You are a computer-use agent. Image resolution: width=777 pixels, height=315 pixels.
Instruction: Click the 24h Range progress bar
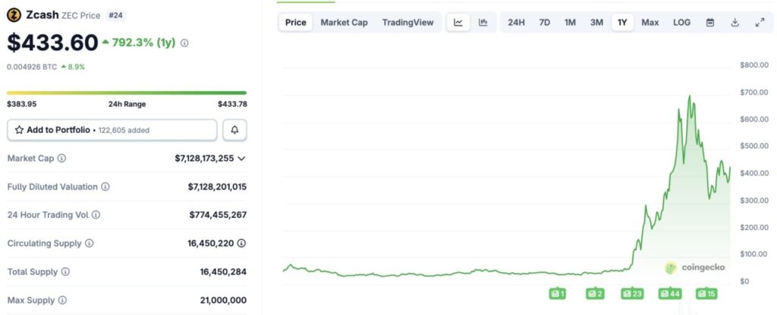[x=127, y=93]
